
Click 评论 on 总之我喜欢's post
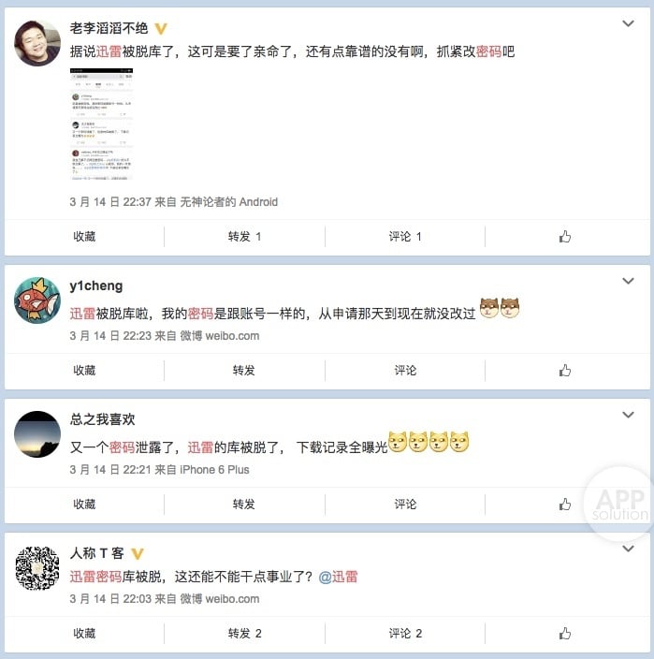405,504
